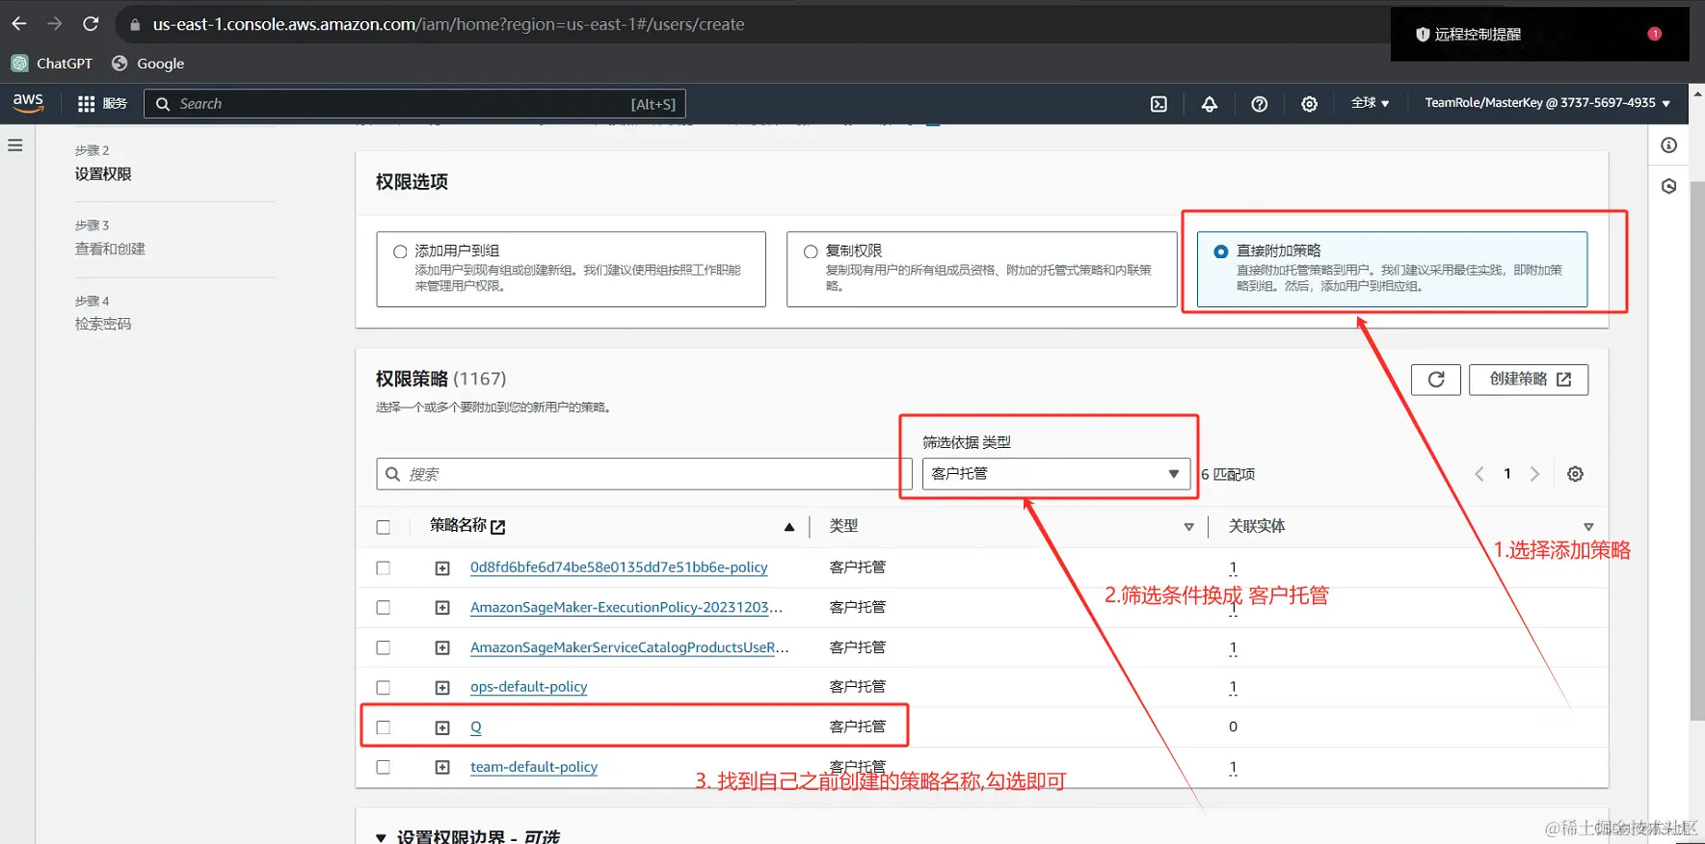This screenshot has width=1705, height=844.
Task: Open the ops-default-policy link
Action: point(528,687)
